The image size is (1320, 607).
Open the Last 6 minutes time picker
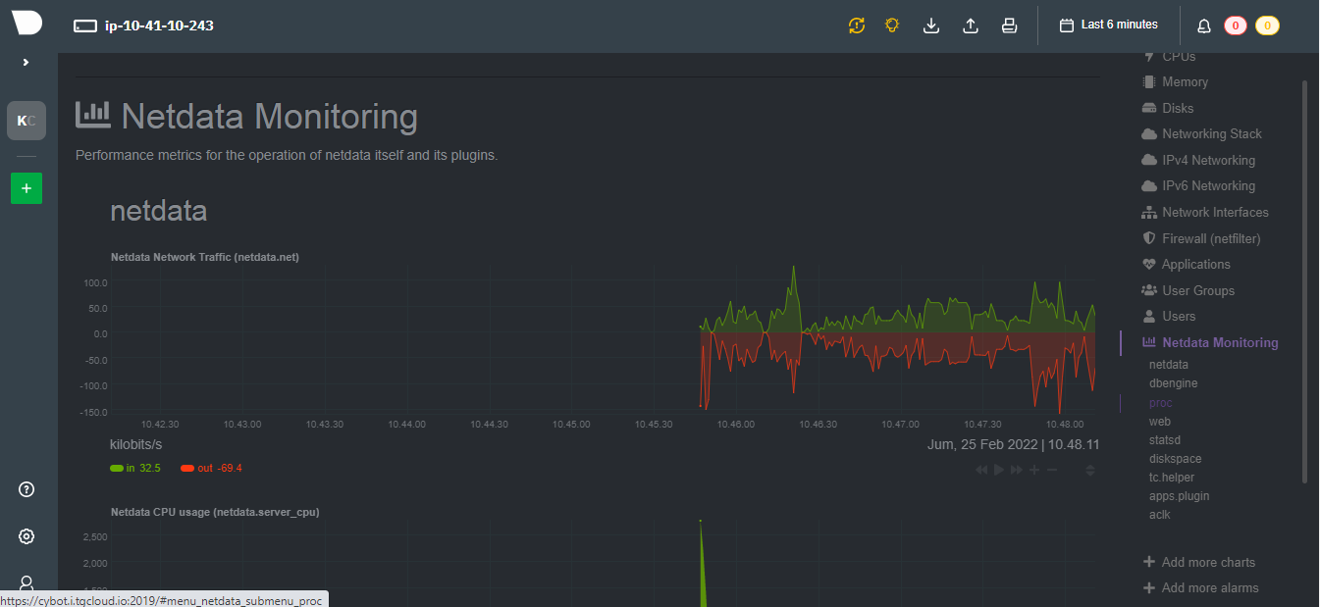pos(1109,25)
